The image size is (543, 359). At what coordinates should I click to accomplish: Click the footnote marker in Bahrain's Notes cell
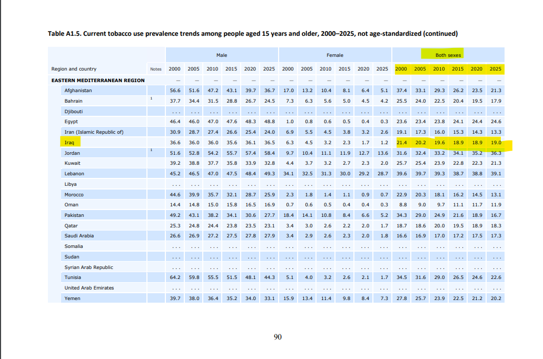click(x=151, y=98)
